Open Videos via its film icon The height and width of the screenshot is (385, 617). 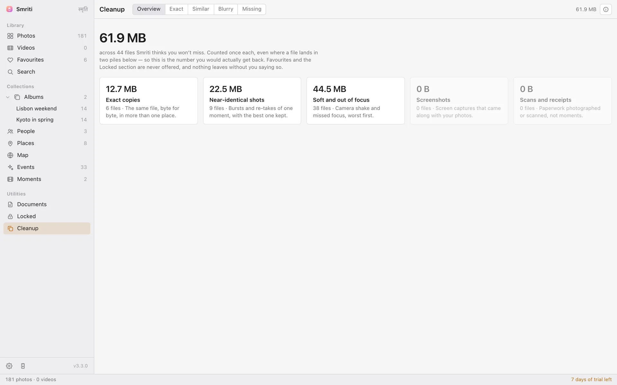coord(10,48)
